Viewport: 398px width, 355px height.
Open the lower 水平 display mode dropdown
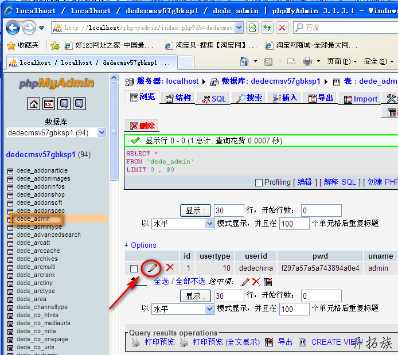pos(183,309)
